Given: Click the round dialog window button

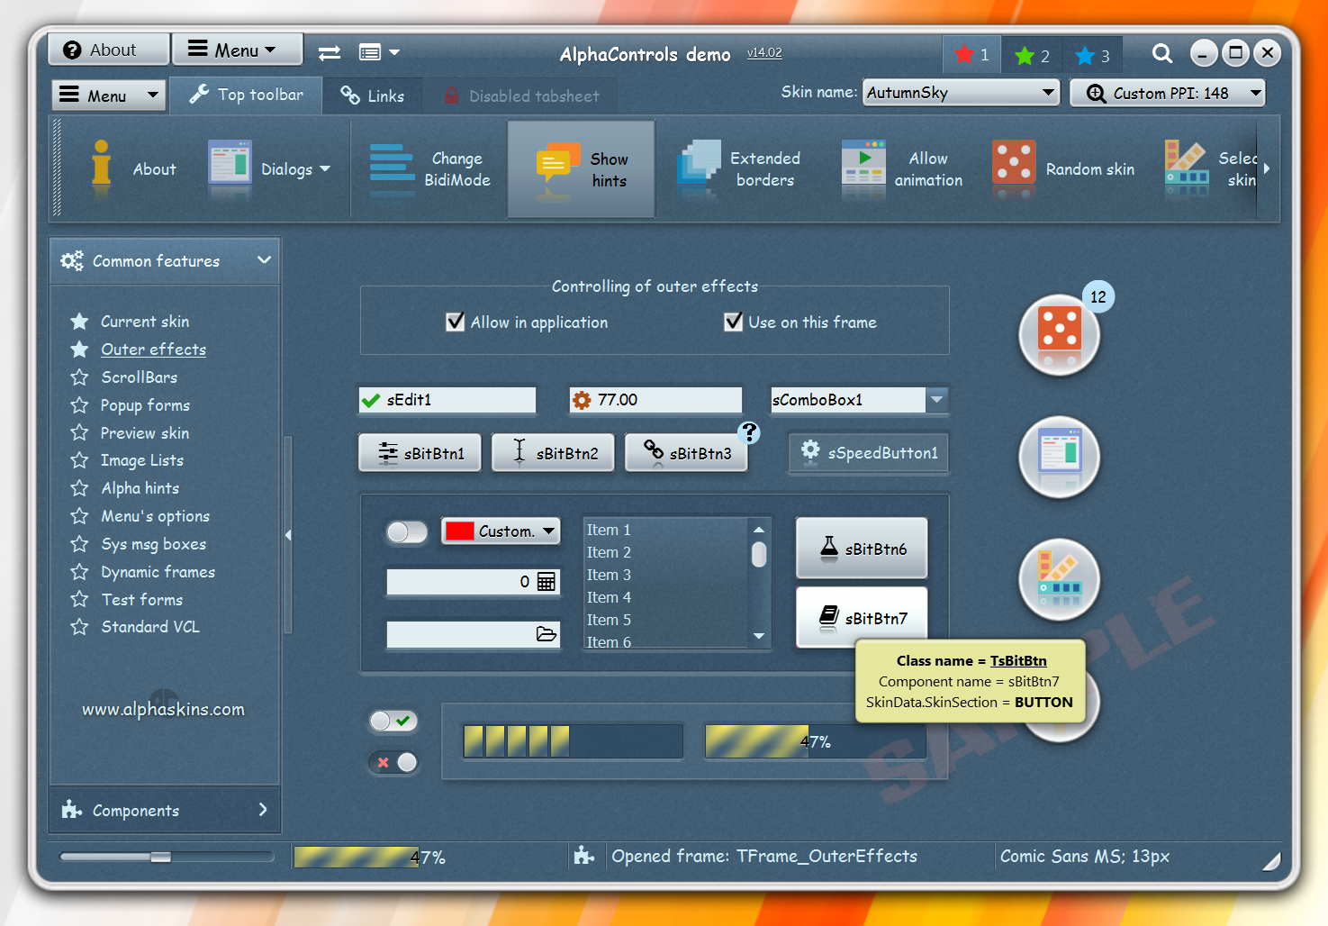Looking at the screenshot, I should (1060, 457).
